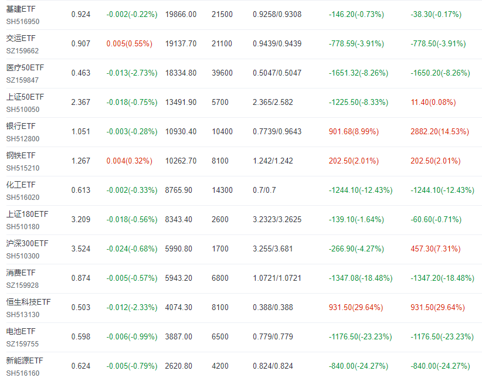Screen dimensions: 482x381
Task: Click the holding quantity 39600
Action: point(222,73)
